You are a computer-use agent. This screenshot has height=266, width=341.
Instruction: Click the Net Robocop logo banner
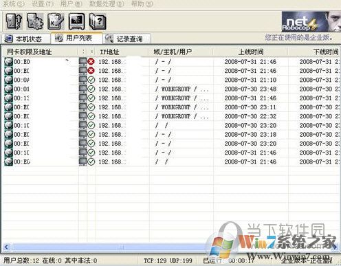pos(311,21)
